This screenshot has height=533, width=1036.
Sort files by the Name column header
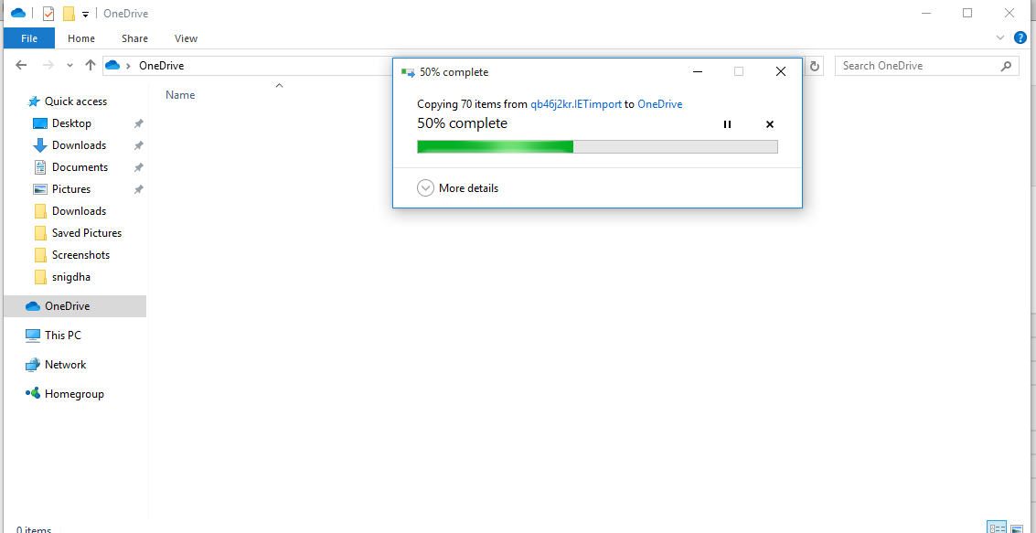pyautogui.click(x=180, y=95)
